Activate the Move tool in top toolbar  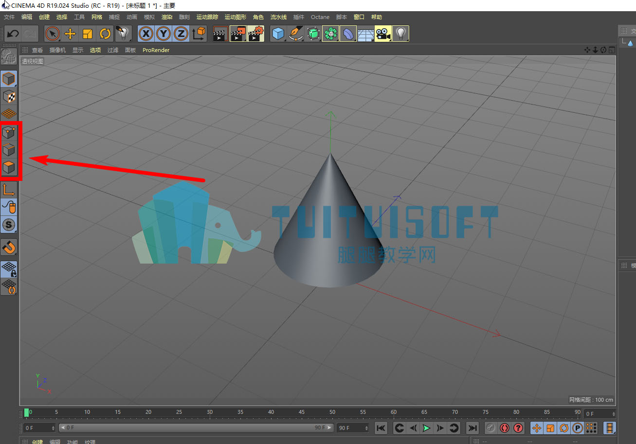coord(70,34)
